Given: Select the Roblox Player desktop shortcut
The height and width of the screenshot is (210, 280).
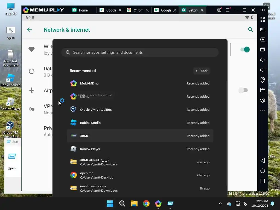Looking at the screenshot, I should [11, 104].
